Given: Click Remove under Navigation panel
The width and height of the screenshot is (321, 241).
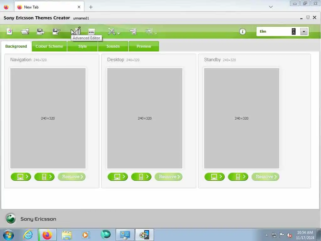Looking at the screenshot, I should [x=72, y=177].
